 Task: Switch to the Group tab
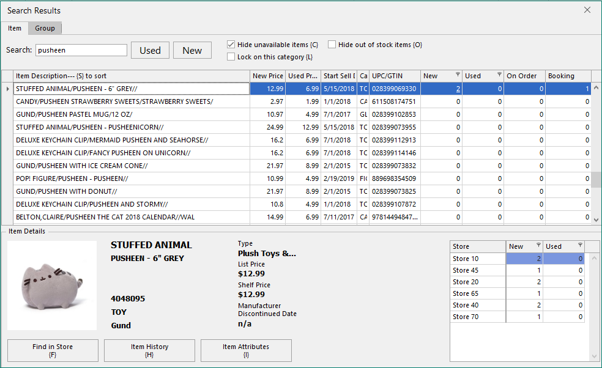pyautogui.click(x=45, y=28)
